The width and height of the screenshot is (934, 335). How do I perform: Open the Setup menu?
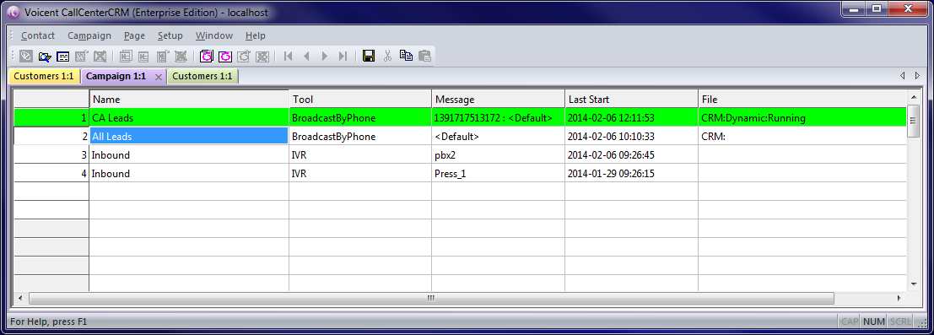170,35
